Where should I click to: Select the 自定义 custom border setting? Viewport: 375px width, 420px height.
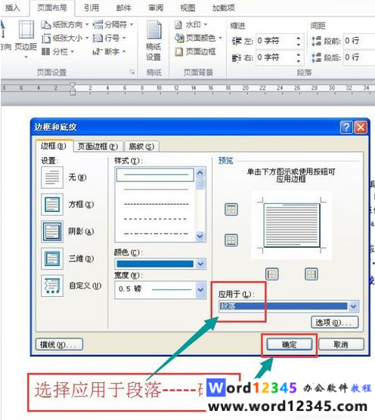coord(52,286)
